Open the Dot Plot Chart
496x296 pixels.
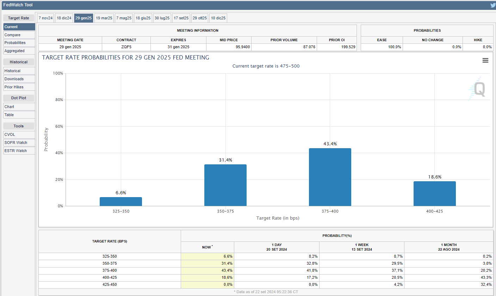(x=19, y=107)
